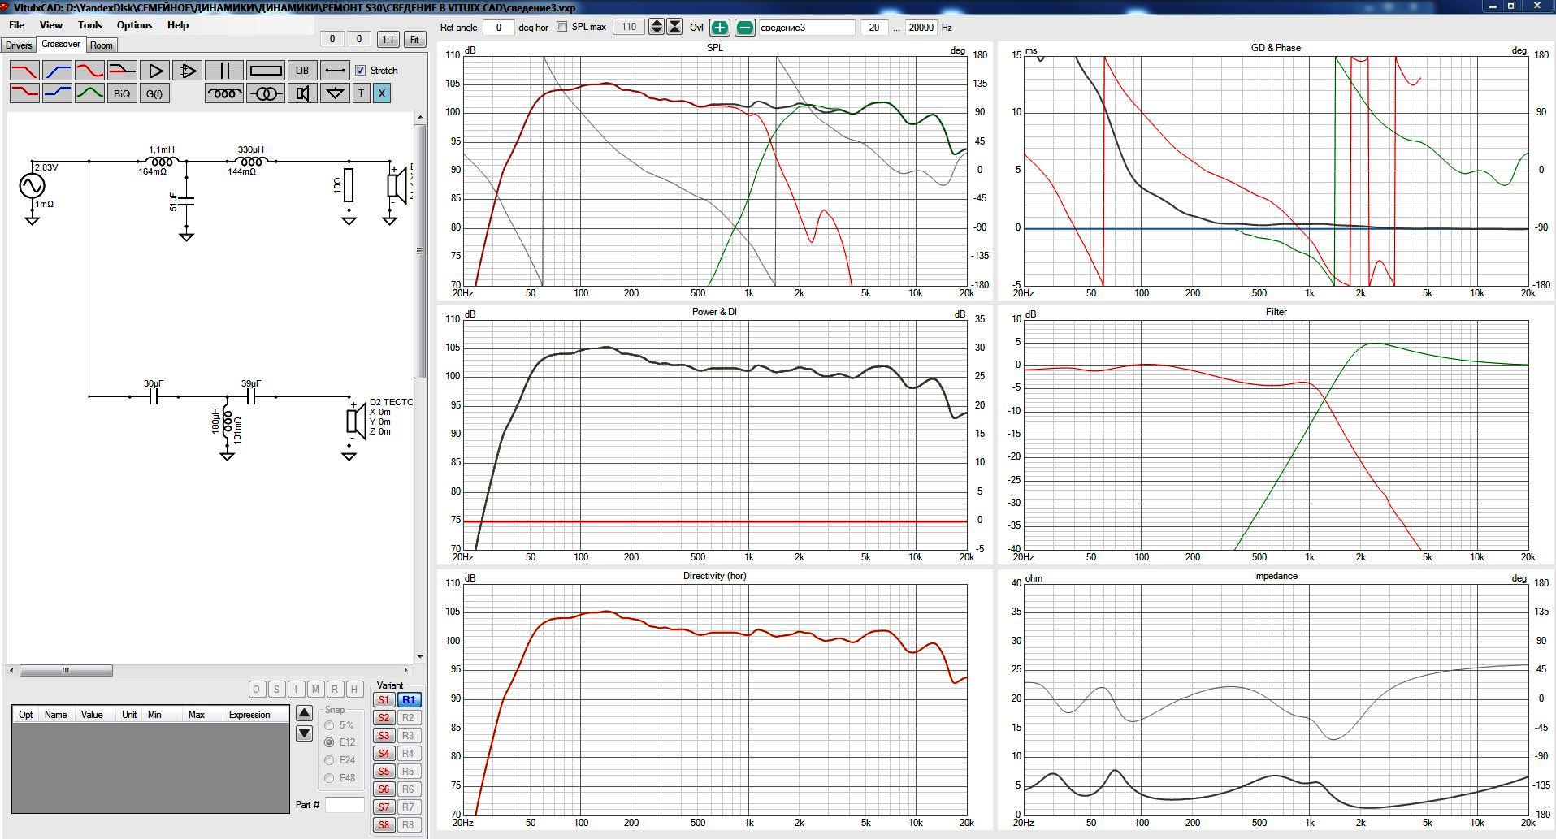The image size is (1556, 839).
Task: Uncheck the Stretch checkbox
Action: coord(361,71)
